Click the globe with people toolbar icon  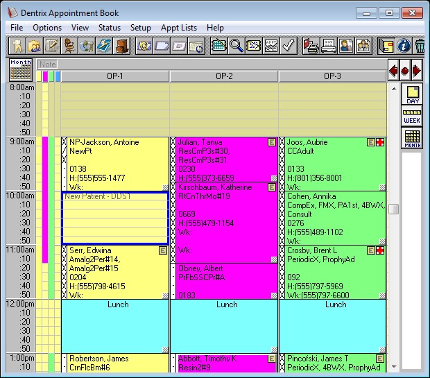[87, 46]
